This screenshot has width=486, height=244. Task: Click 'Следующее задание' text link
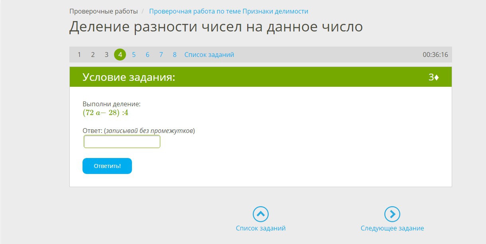click(x=392, y=228)
